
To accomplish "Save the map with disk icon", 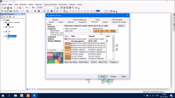I will pyautogui.click(x=8, y=8).
